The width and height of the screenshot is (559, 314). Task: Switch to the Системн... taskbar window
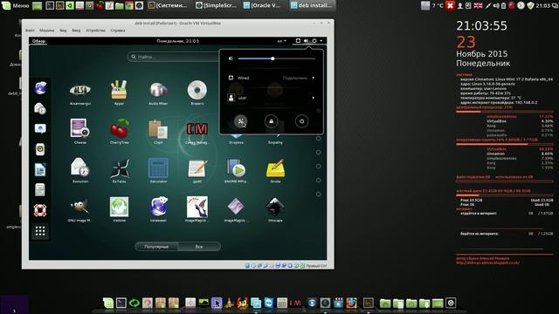pos(168,5)
